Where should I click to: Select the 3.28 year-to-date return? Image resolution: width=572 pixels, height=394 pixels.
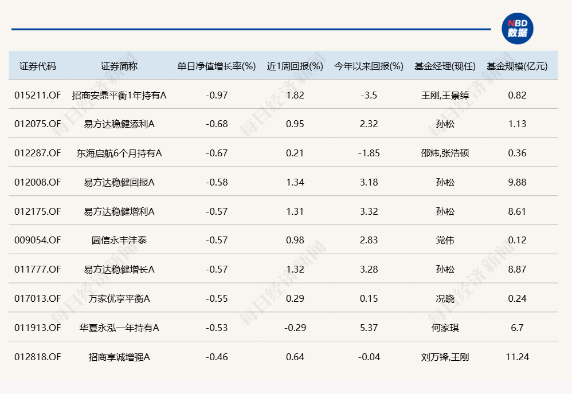pyautogui.click(x=369, y=269)
